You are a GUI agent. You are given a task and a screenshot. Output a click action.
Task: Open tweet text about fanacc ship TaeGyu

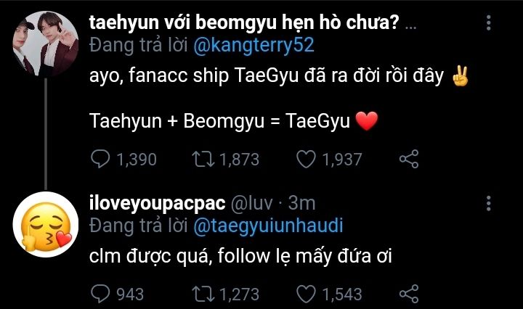(x=267, y=75)
